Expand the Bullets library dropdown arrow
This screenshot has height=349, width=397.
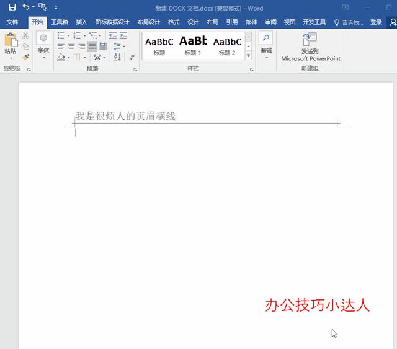click(69, 35)
